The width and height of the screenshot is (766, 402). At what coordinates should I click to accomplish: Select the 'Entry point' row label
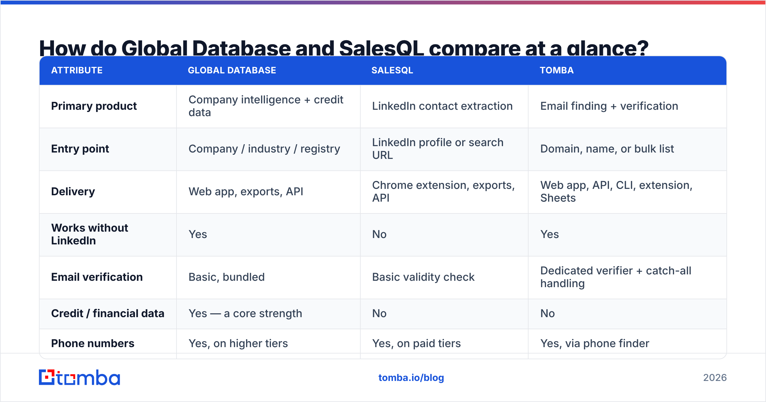coord(80,149)
